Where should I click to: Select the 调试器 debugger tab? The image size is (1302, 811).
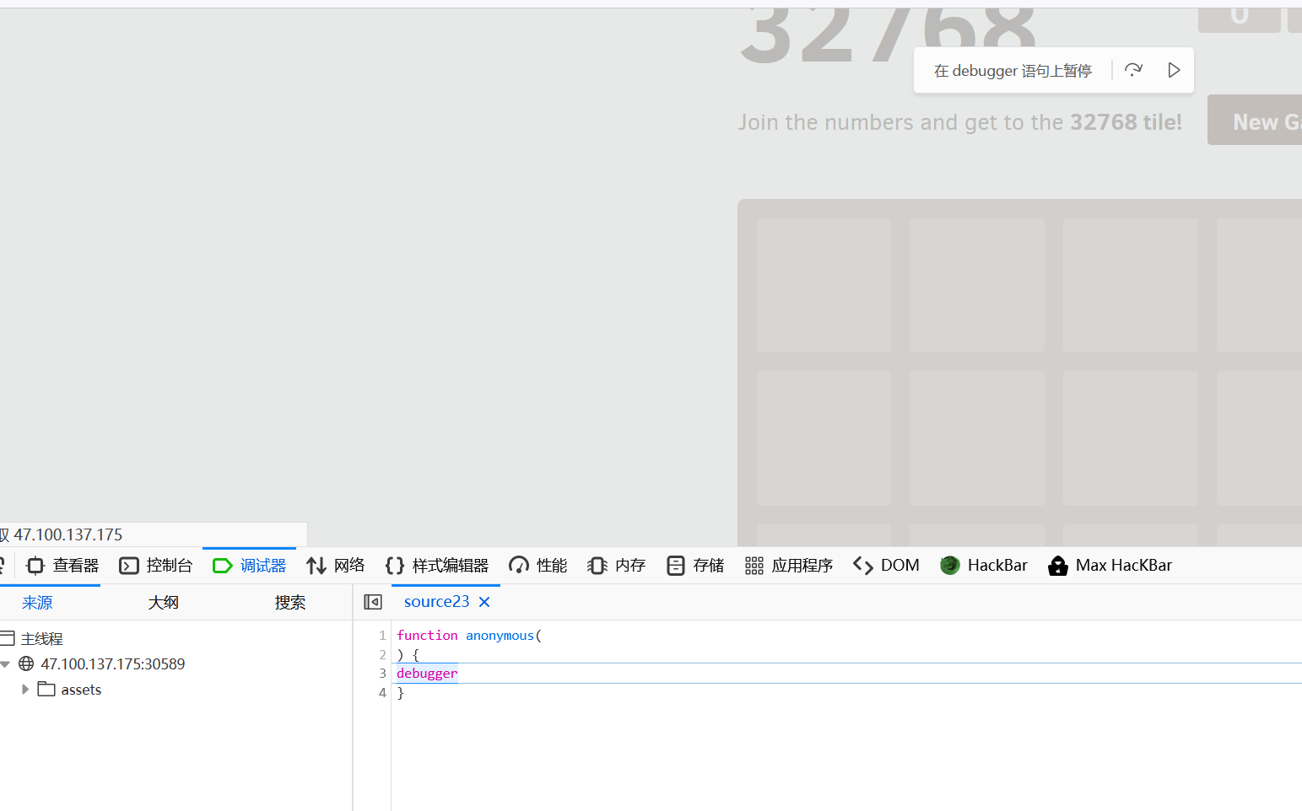pos(250,566)
